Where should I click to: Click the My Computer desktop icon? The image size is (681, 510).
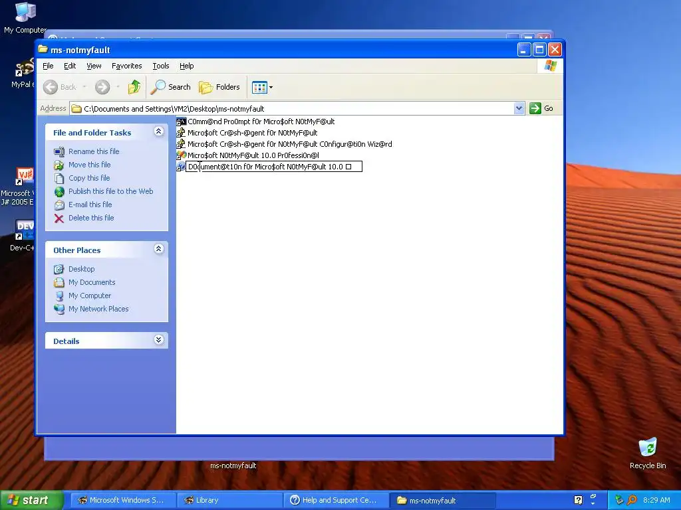coord(25,12)
